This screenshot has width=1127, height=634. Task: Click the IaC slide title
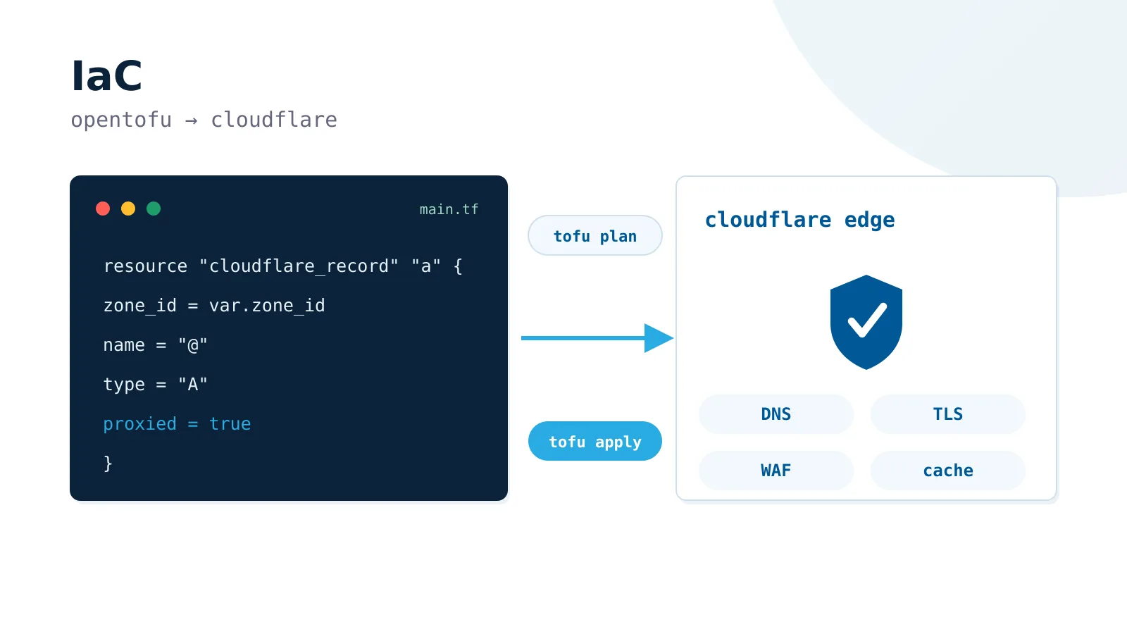[x=107, y=76]
